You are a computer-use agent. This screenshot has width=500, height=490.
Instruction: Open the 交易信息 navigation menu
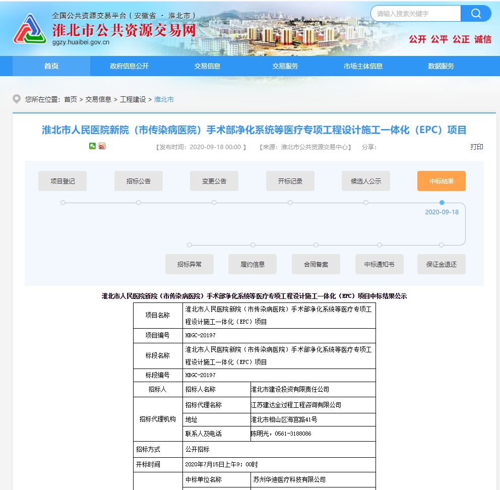tap(207, 66)
